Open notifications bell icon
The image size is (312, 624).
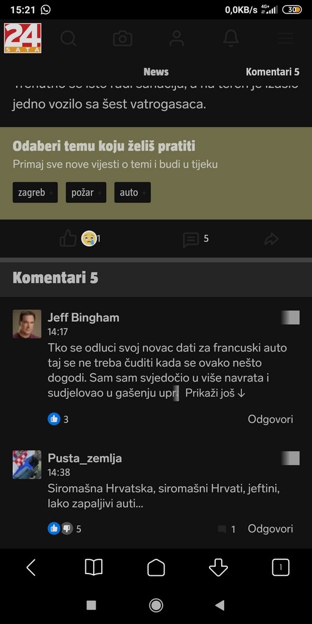point(231,38)
